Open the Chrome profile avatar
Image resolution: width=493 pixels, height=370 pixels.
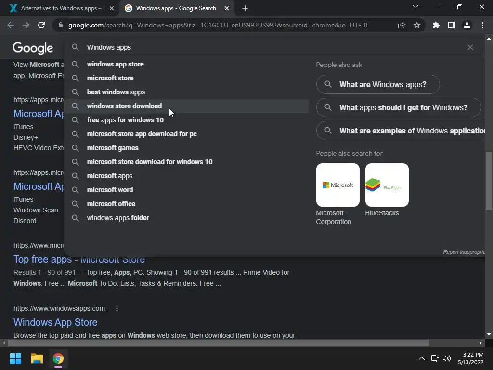pyautogui.click(x=467, y=25)
